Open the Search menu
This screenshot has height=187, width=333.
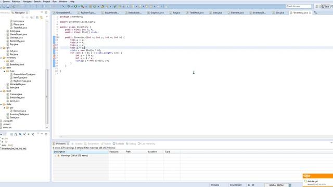[x=37, y=1]
